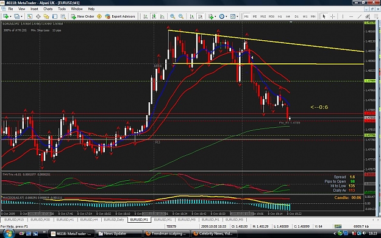
Task: Click the chart shift triangle marker
Action: [291, 23]
